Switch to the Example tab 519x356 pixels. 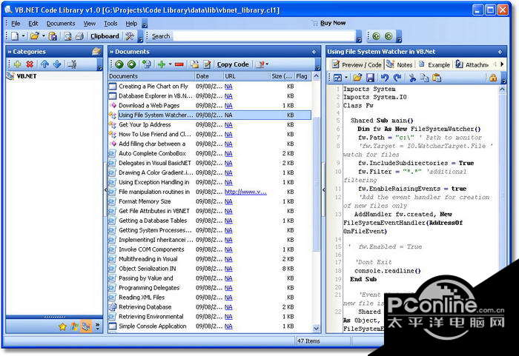click(434, 64)
